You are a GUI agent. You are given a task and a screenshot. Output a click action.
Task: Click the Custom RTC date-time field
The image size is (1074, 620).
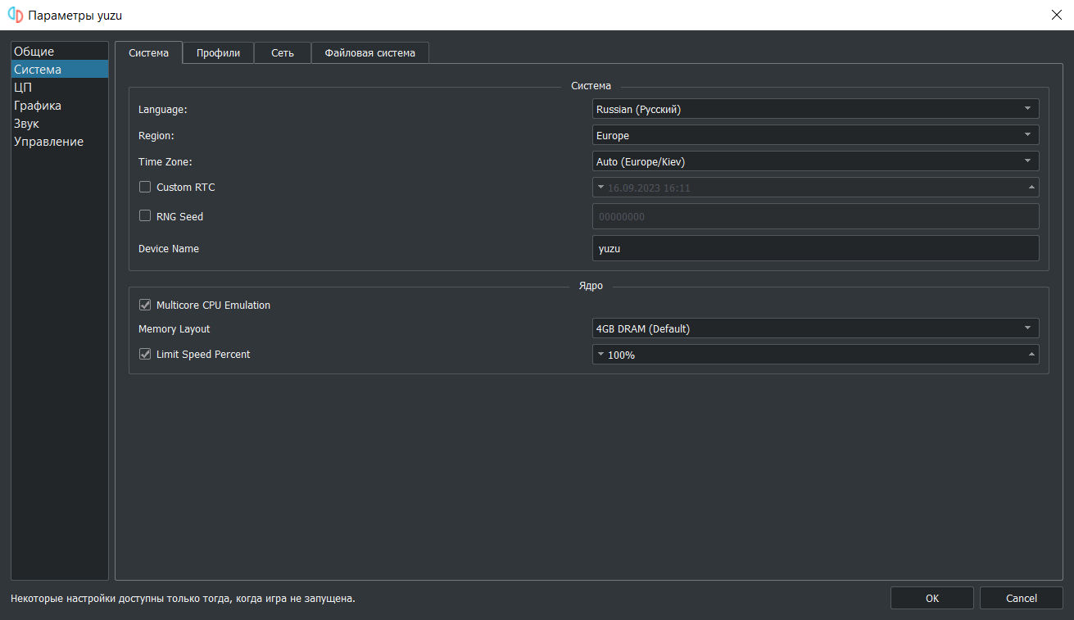815,188
